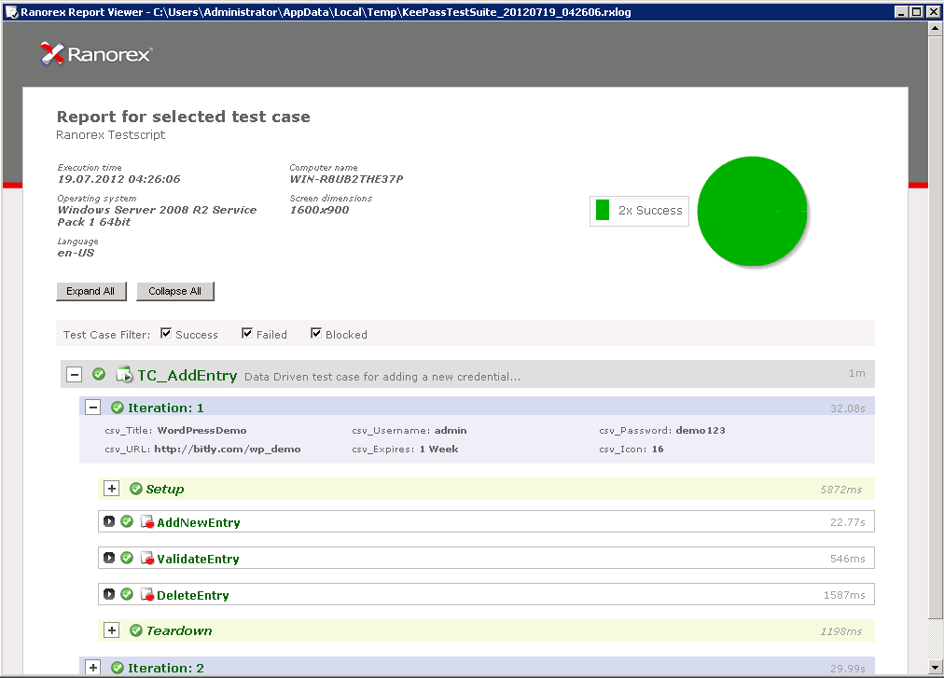Click the TC_AddEntry test case type icon
944x678 pixels.
(124, 375)
